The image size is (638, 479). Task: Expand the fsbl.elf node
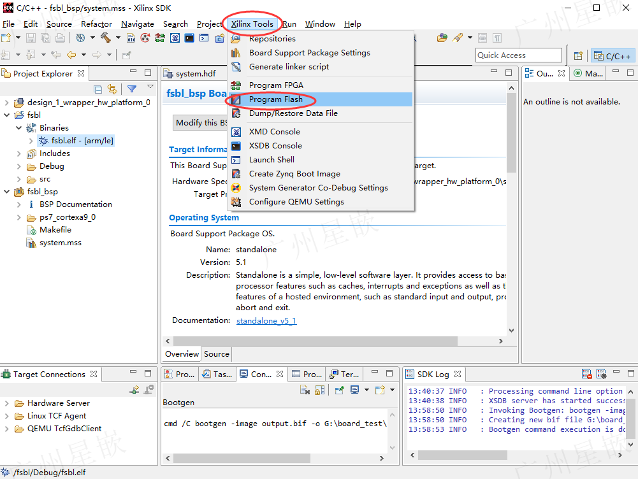click(x=31, y=141)
